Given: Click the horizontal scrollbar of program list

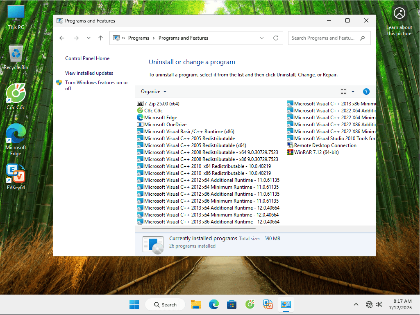Looking at the screenshot, I should pos(199,229).
